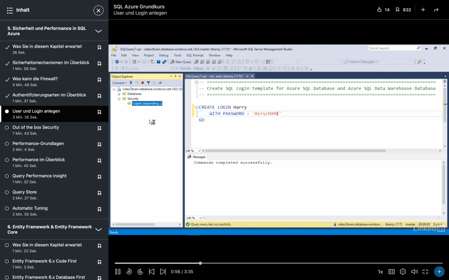This screenshot has width=449, height=280.
Task: Skip back 10 seconds
Action: coord(129,272)
